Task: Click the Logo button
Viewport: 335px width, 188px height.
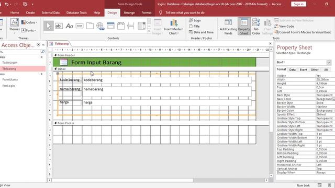Action: pos(195,20)
